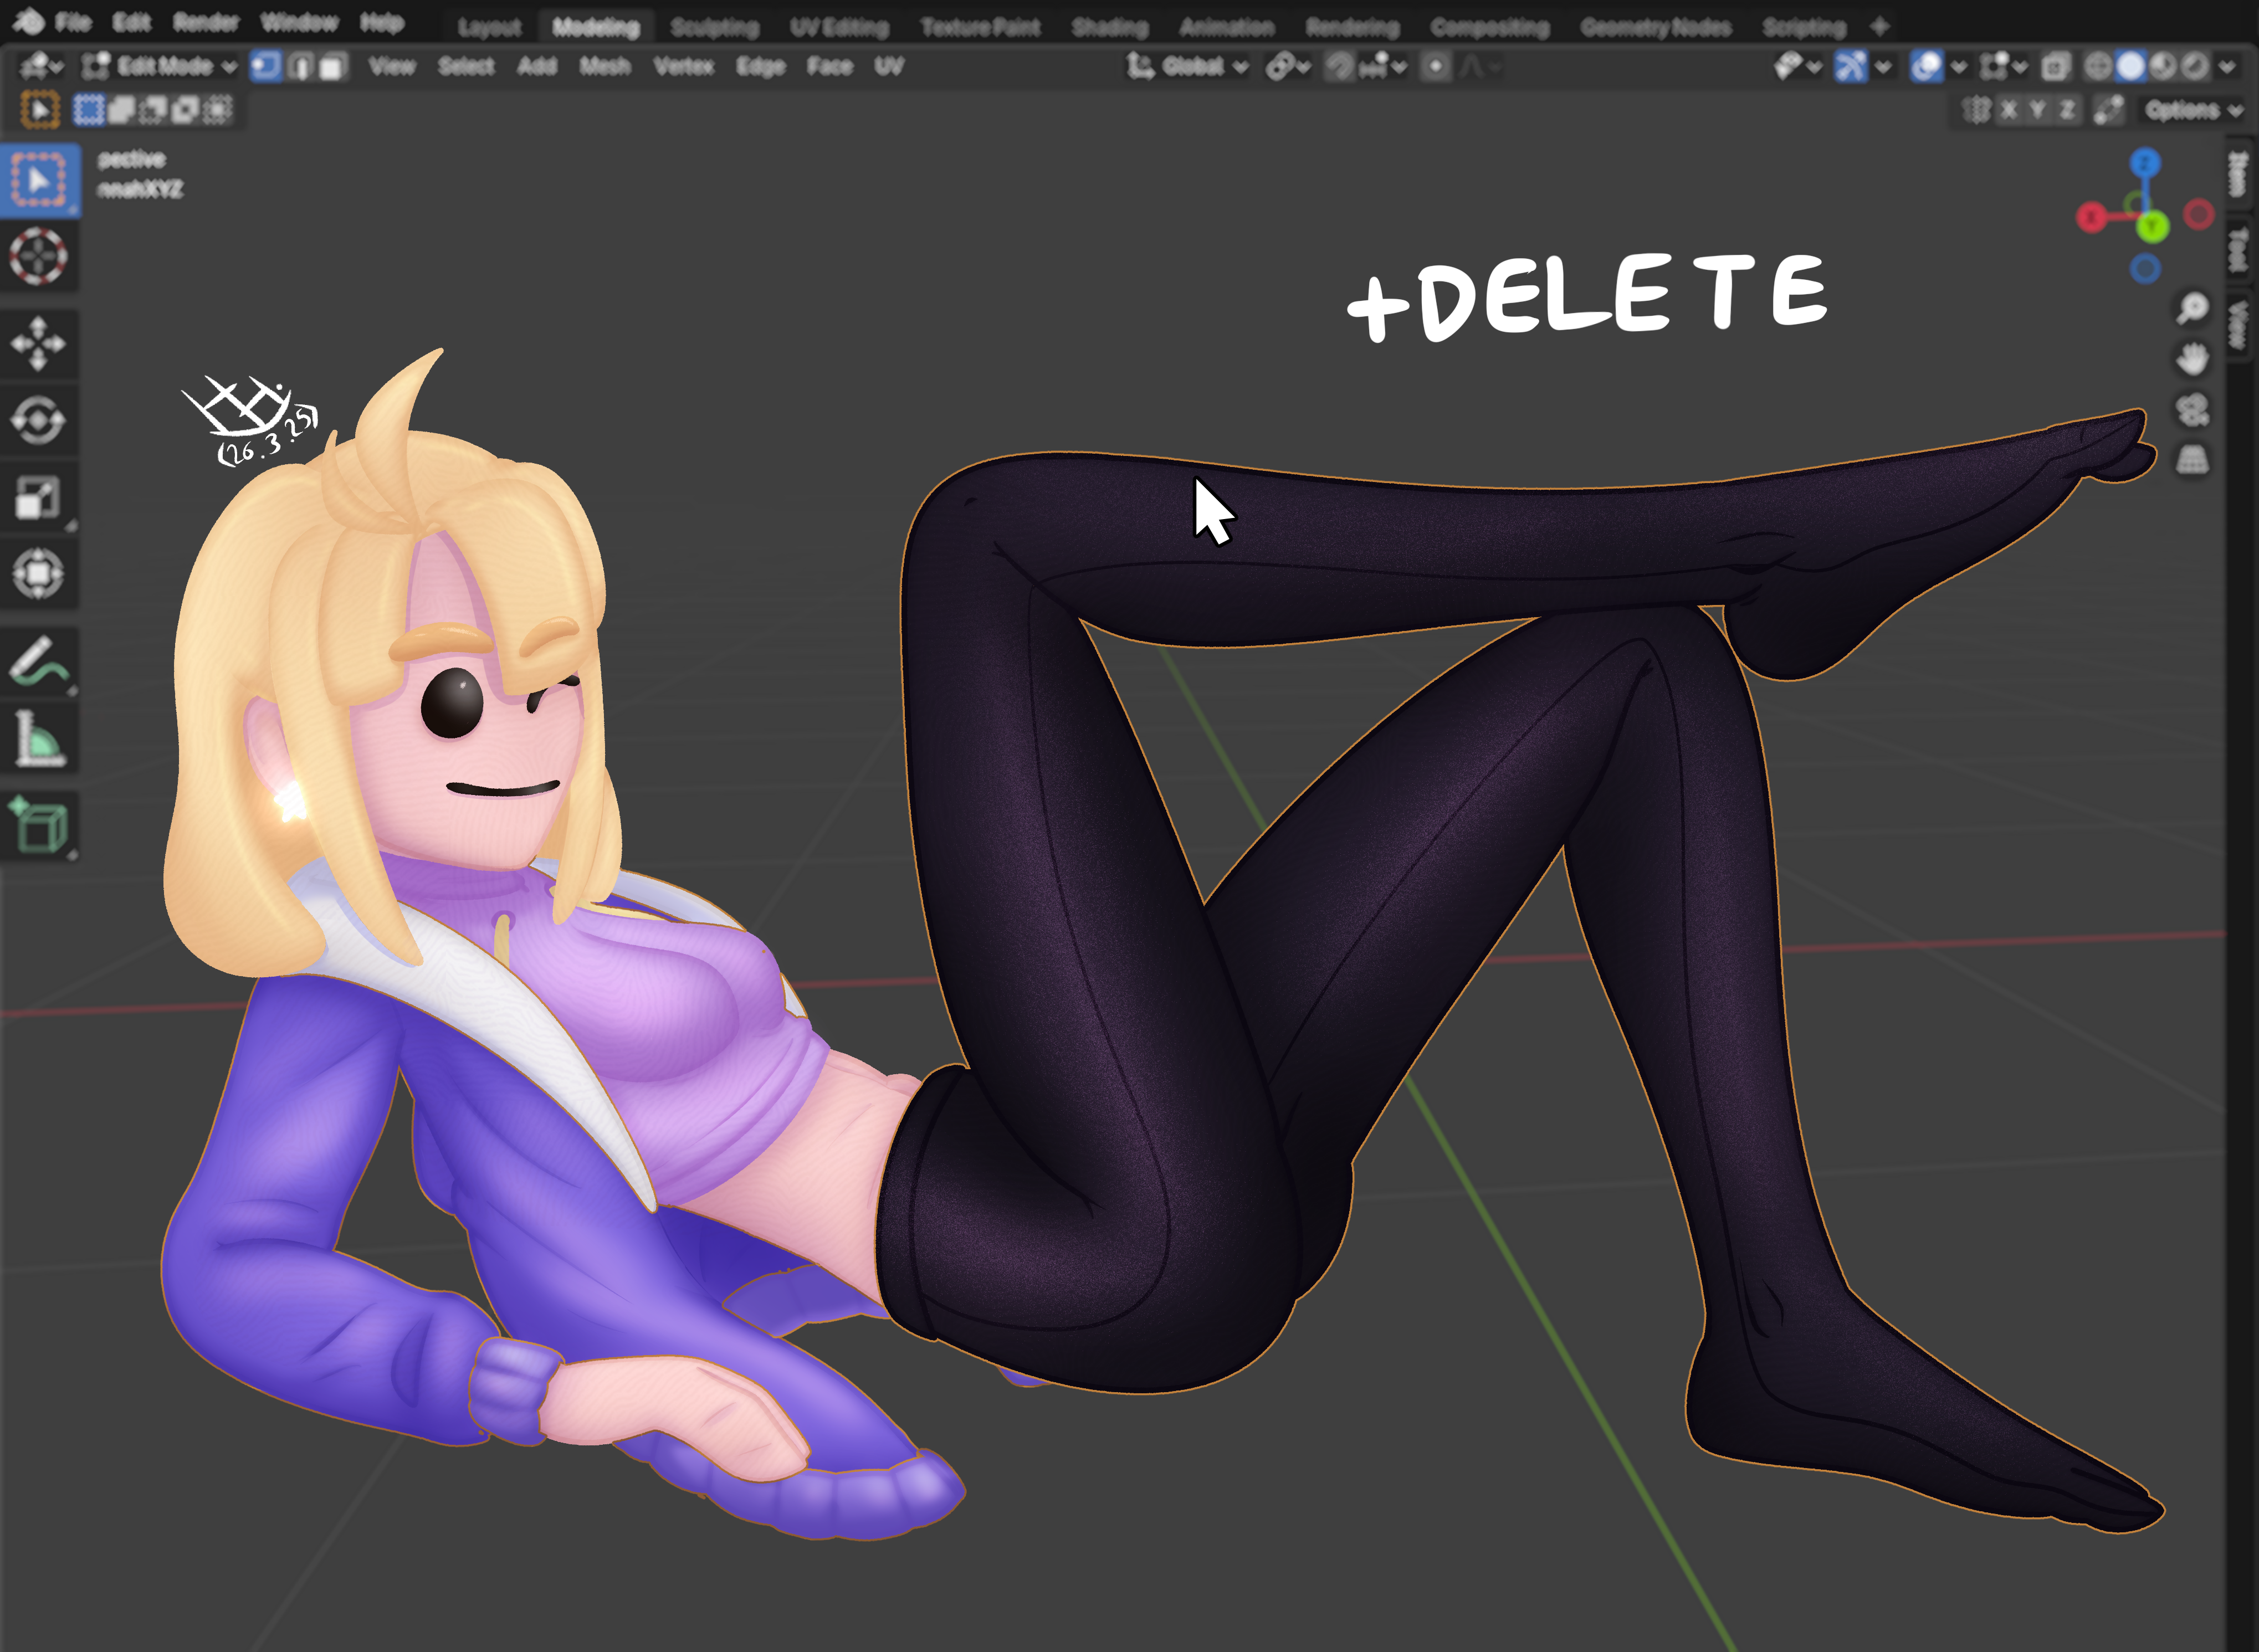The image size is (2259, 1652).
Task: Set selection mode to extend
Action: tap(121, 109)
